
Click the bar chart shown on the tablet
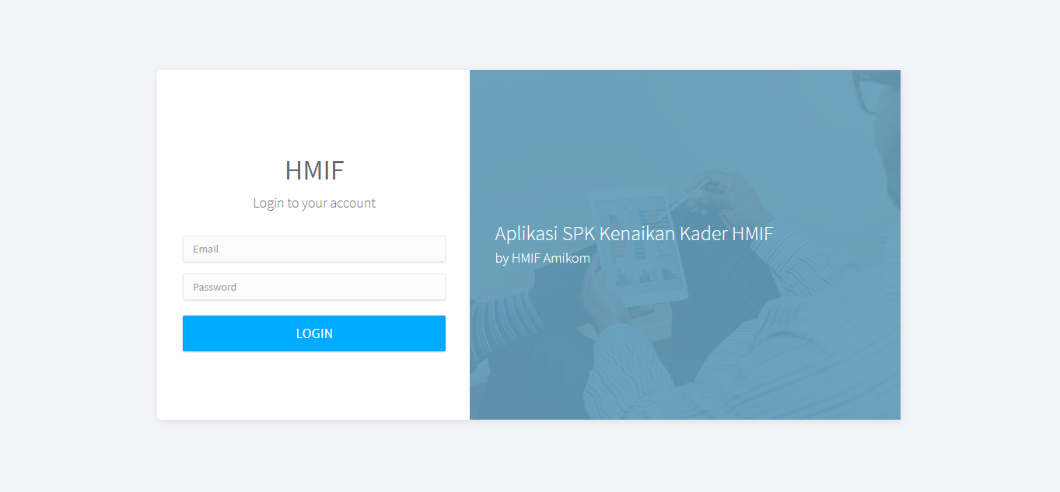tap(645, 276)
